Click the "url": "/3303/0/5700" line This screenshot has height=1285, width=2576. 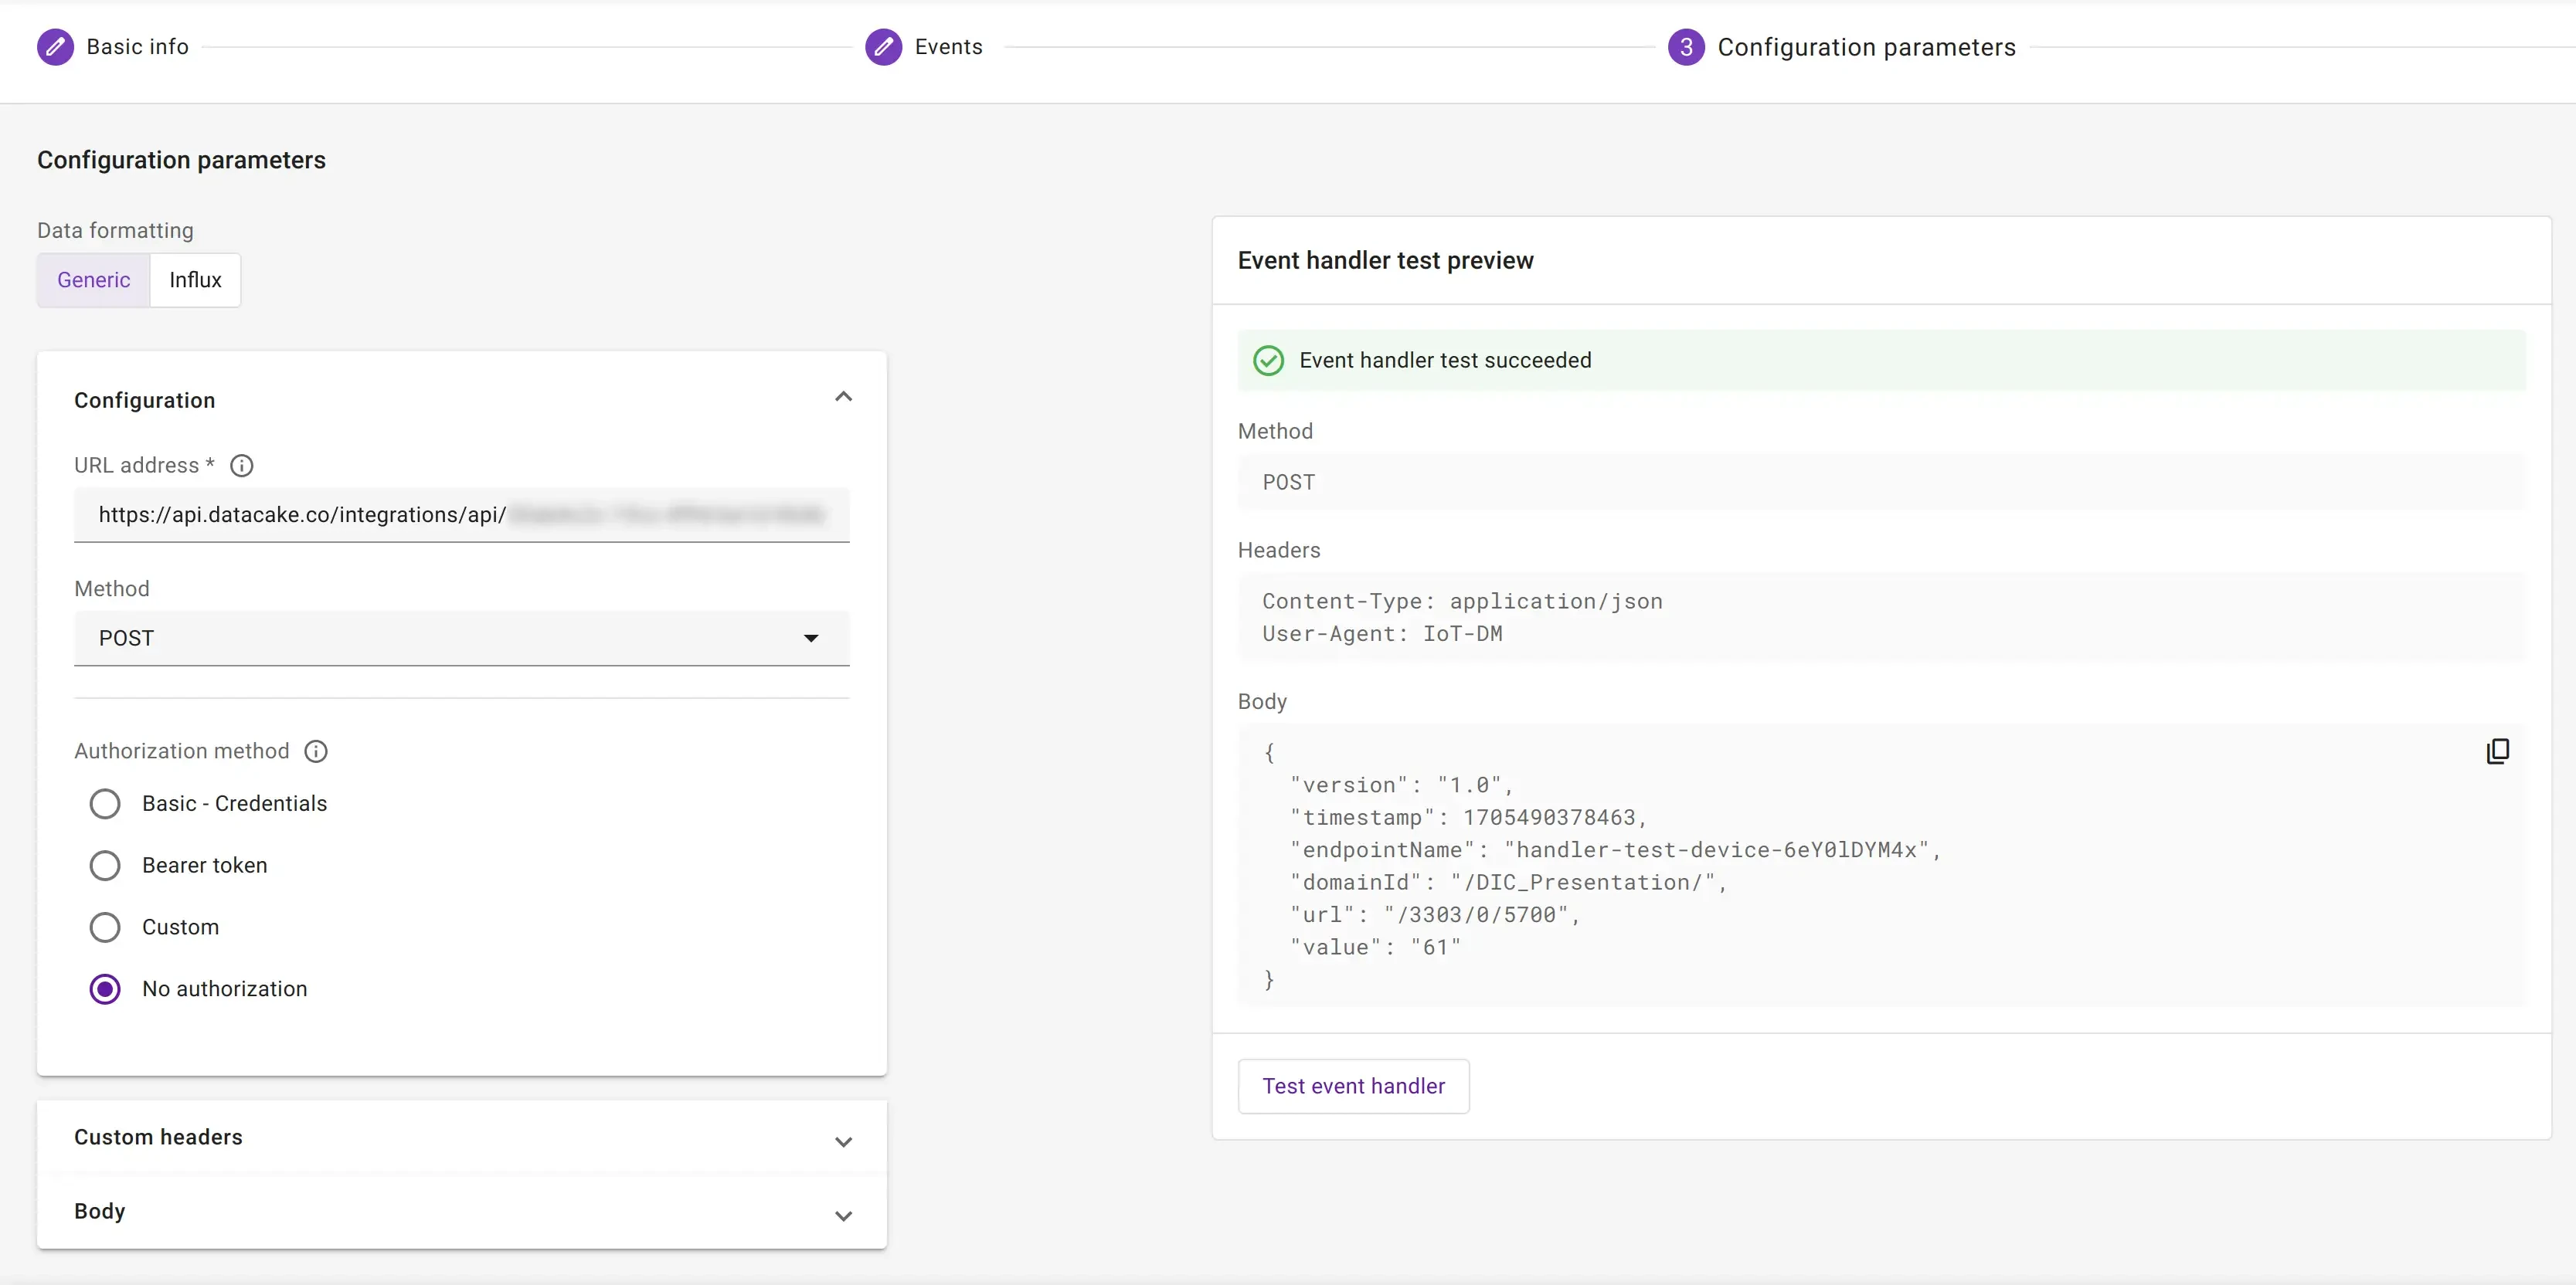click(1435, 914)
